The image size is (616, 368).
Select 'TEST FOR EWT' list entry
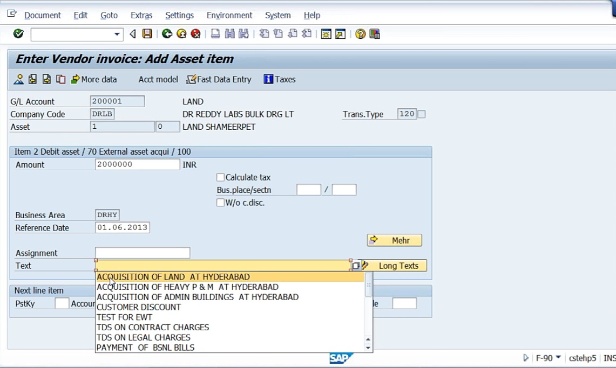tap(230, 317)
